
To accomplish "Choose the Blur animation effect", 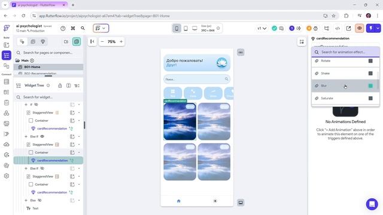I will [x=345, y=86].
